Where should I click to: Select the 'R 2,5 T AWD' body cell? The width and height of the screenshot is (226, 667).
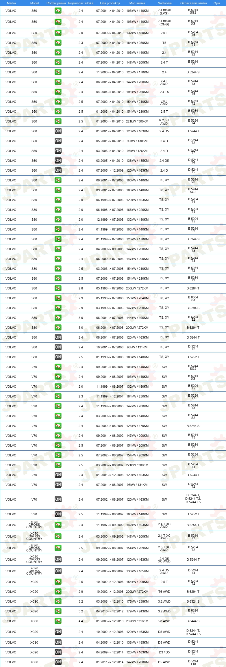coord(164,122)
